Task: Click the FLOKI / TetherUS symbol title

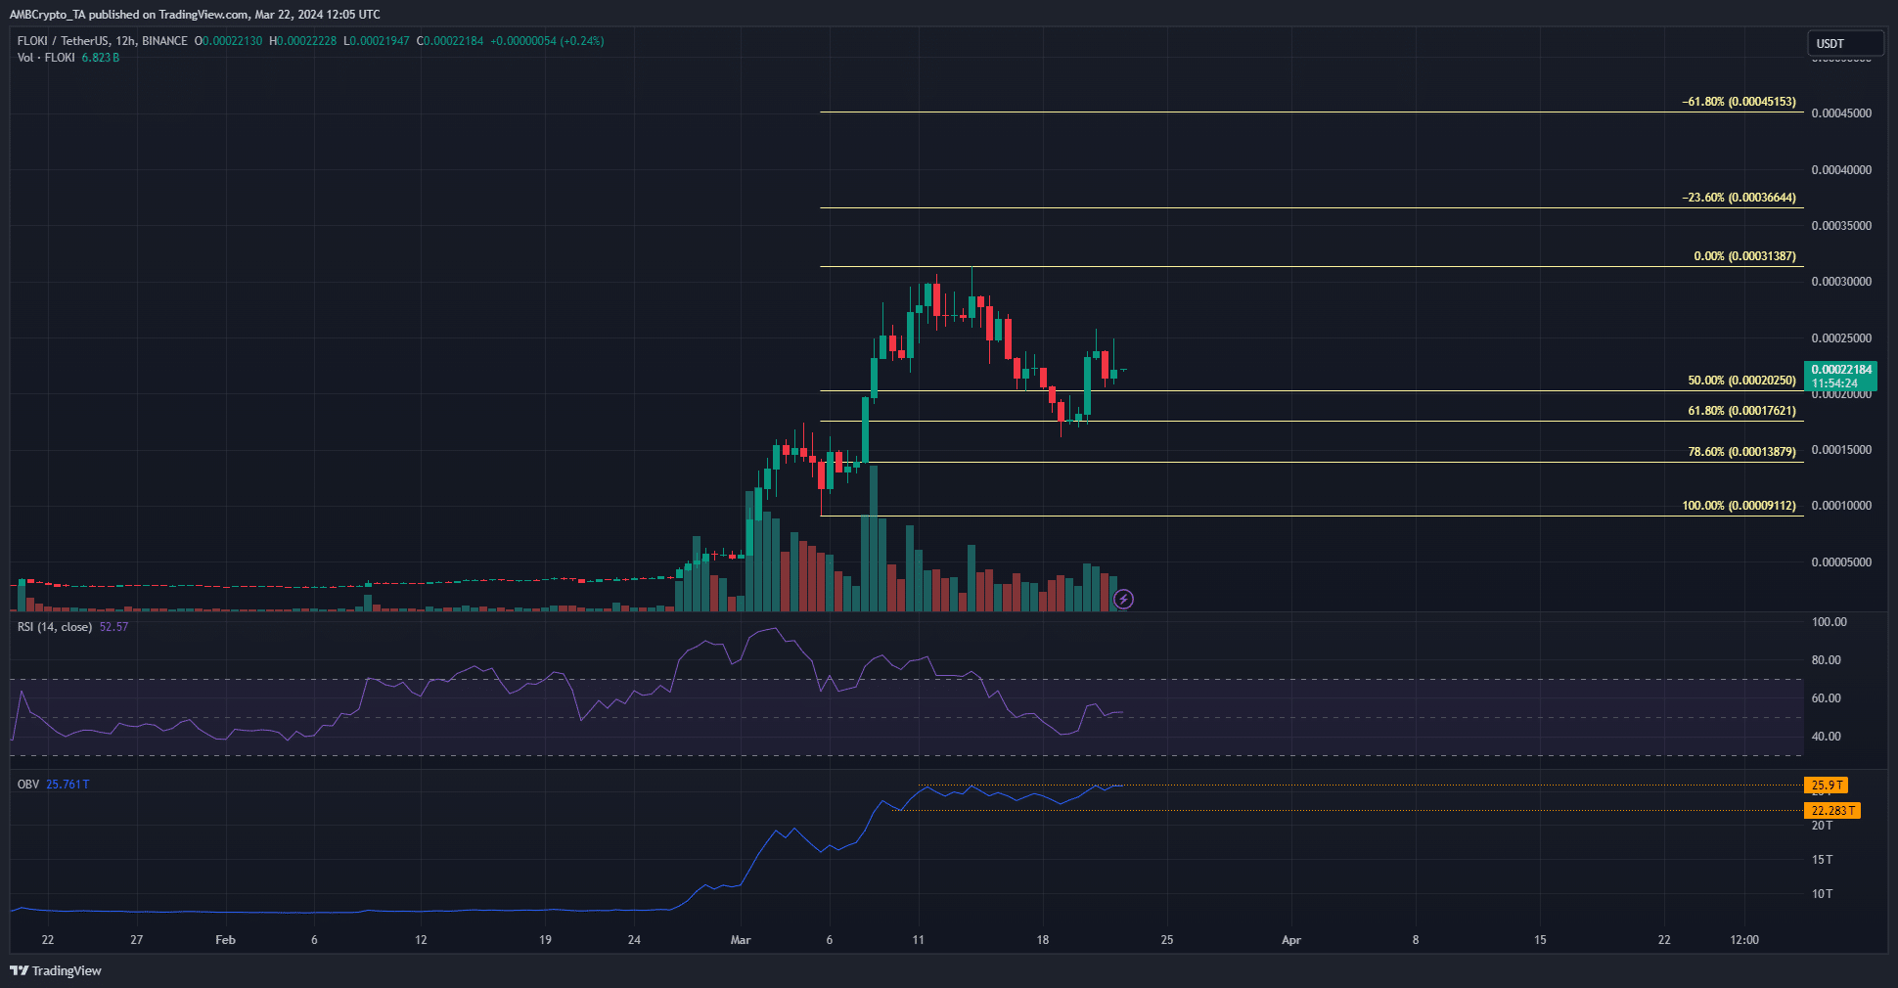Action: click(x=102, y=41)
